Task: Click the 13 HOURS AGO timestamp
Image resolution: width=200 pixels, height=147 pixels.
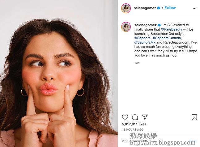Action: [x=133, y=129]
